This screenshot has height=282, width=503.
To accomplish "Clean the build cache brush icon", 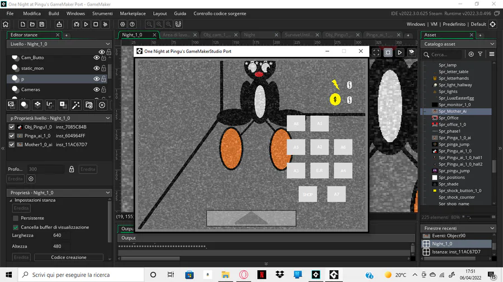I will 105,25.
